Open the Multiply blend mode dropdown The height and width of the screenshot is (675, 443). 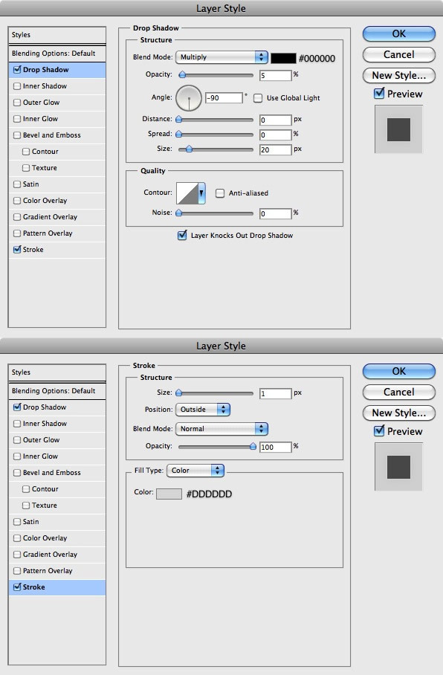coord(221,56)
